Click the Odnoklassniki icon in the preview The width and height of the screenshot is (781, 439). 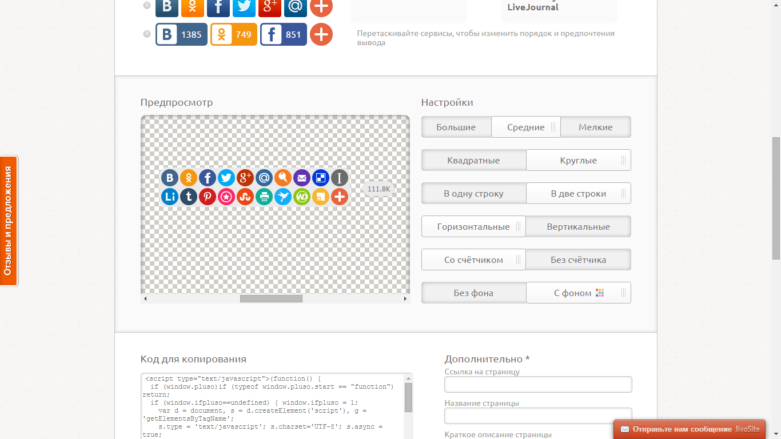[x=189, y=178]
